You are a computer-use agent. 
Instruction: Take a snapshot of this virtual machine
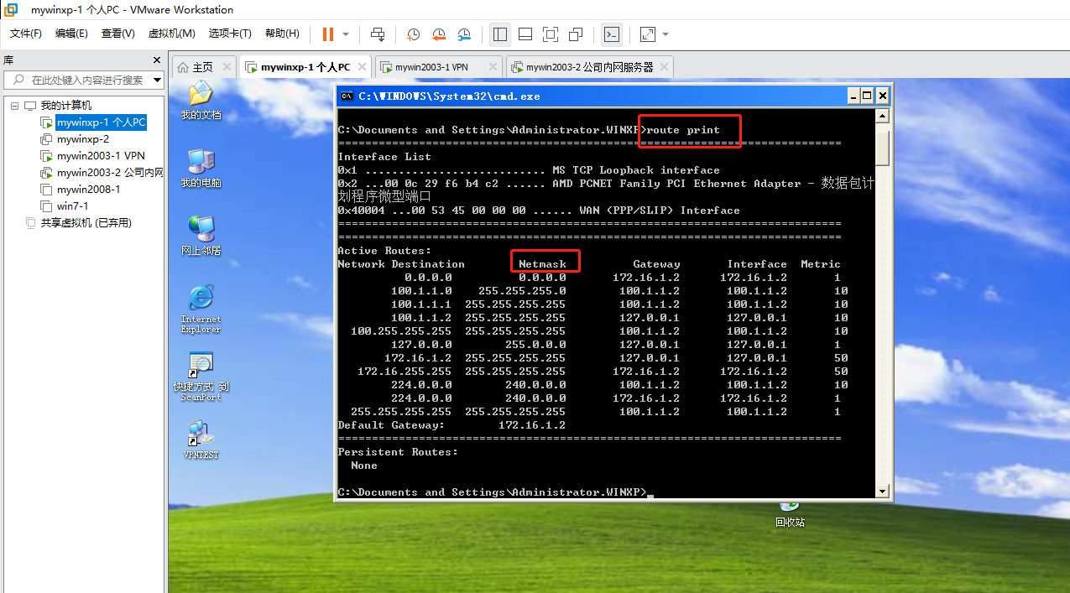(x=414, y=34)
